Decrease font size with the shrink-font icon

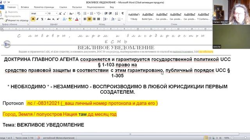(x=64, y=14)
